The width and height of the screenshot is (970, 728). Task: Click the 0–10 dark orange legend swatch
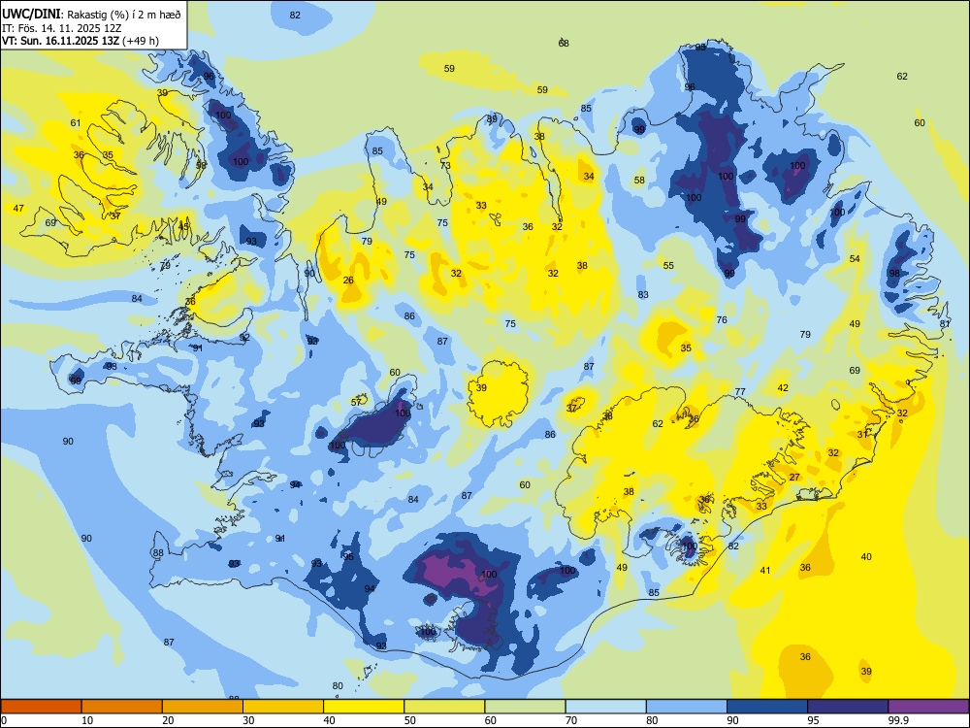click(x=42, y=707)
